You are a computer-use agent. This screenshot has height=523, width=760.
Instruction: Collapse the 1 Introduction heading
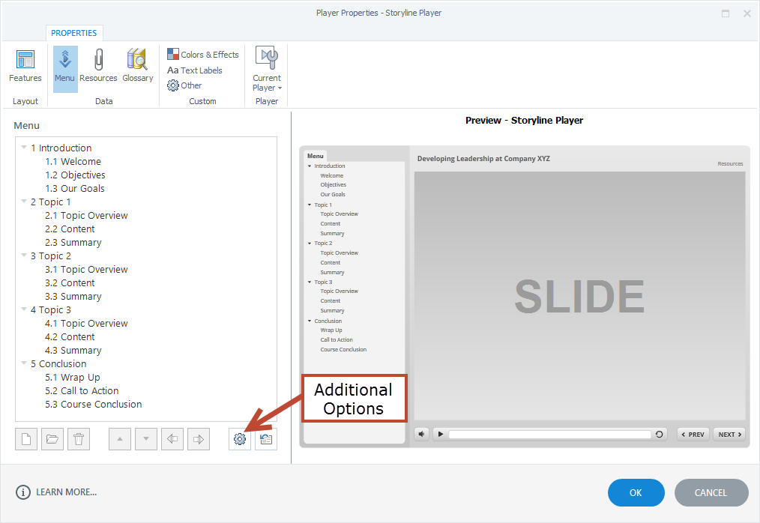pos(24,148)
